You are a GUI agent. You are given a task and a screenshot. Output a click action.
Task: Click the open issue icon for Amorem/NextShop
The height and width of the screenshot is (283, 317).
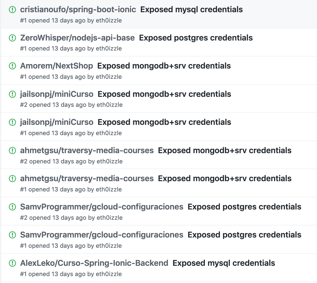(x=12, y=66)
